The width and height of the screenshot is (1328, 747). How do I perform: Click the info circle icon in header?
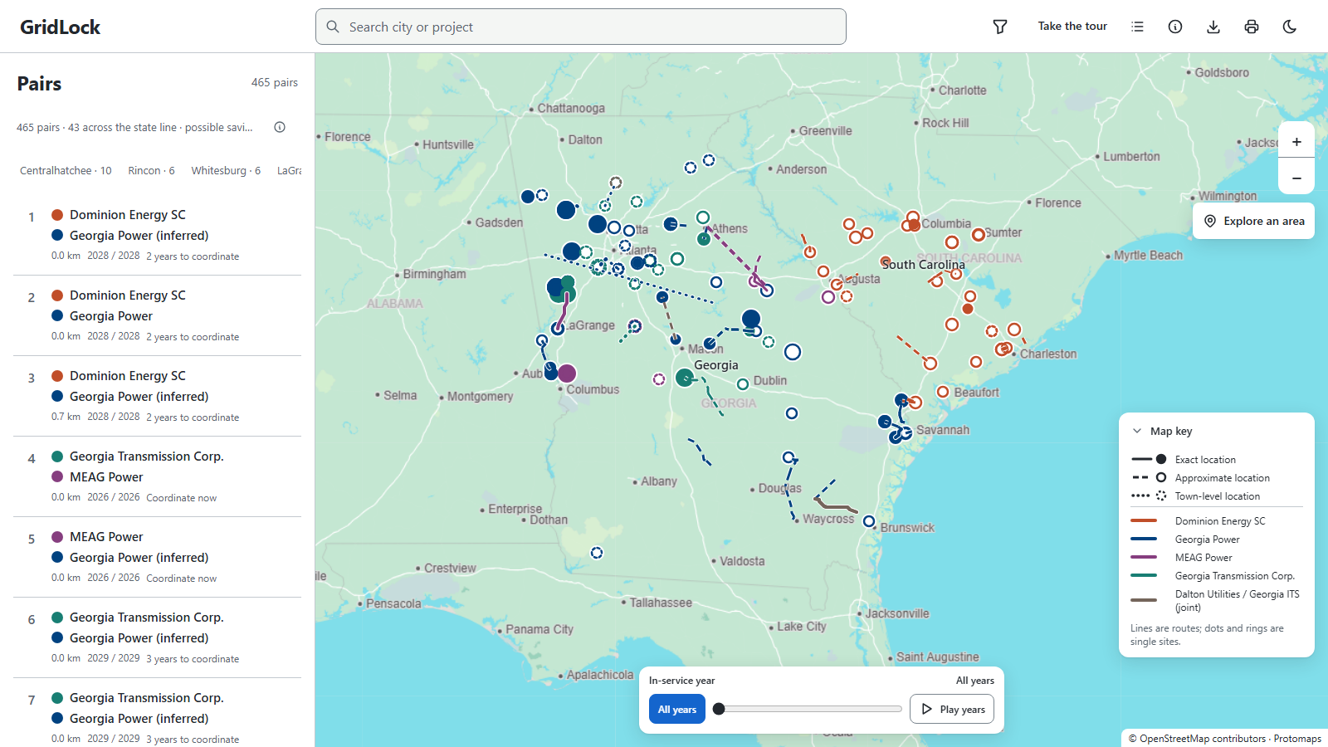[x=1175, y=27]
